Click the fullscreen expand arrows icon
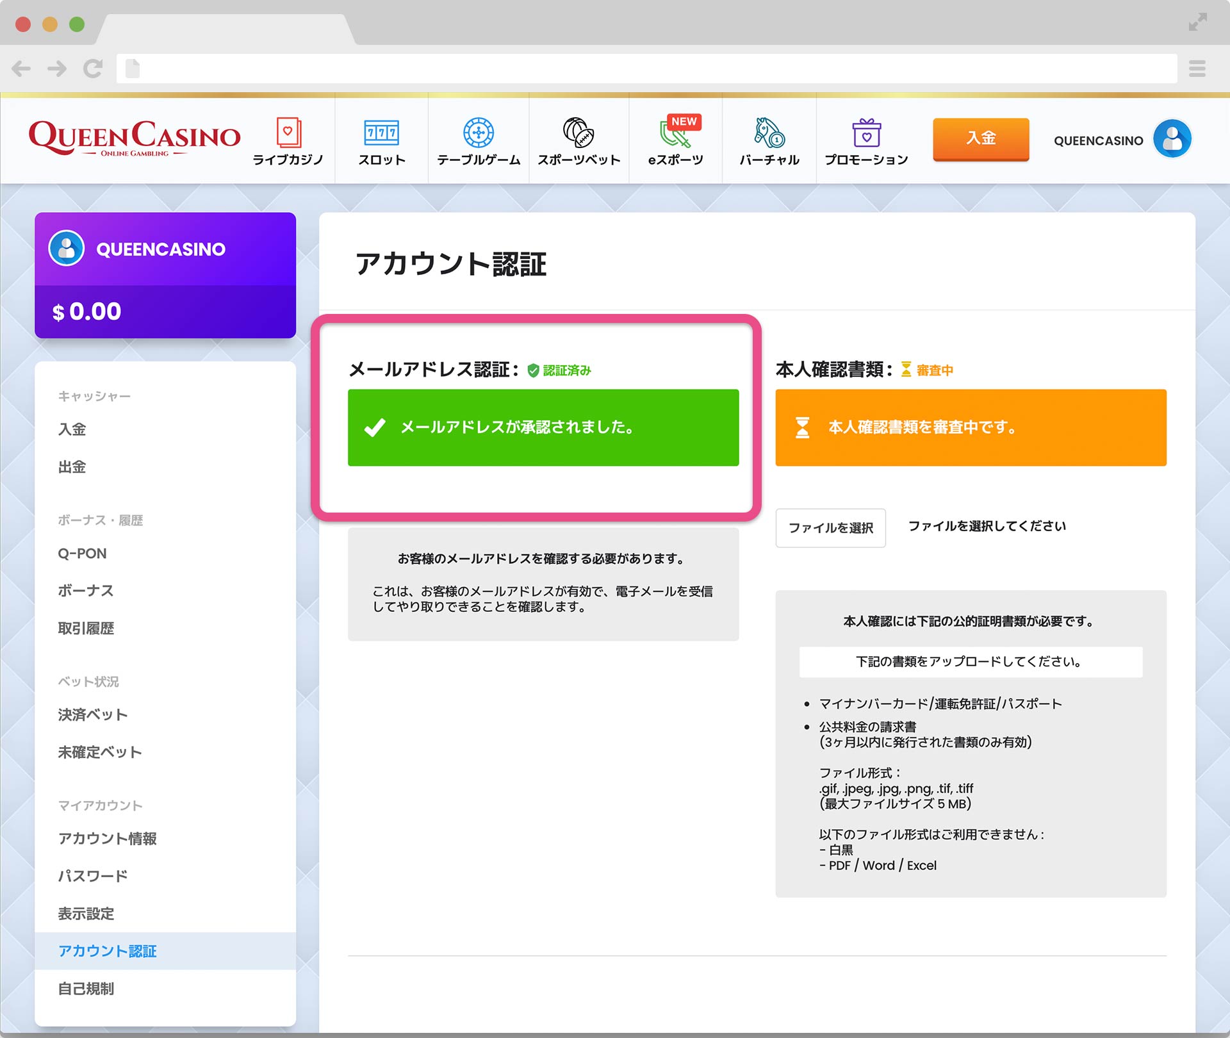1230x1038 pixels. (x=1198, y=21)
